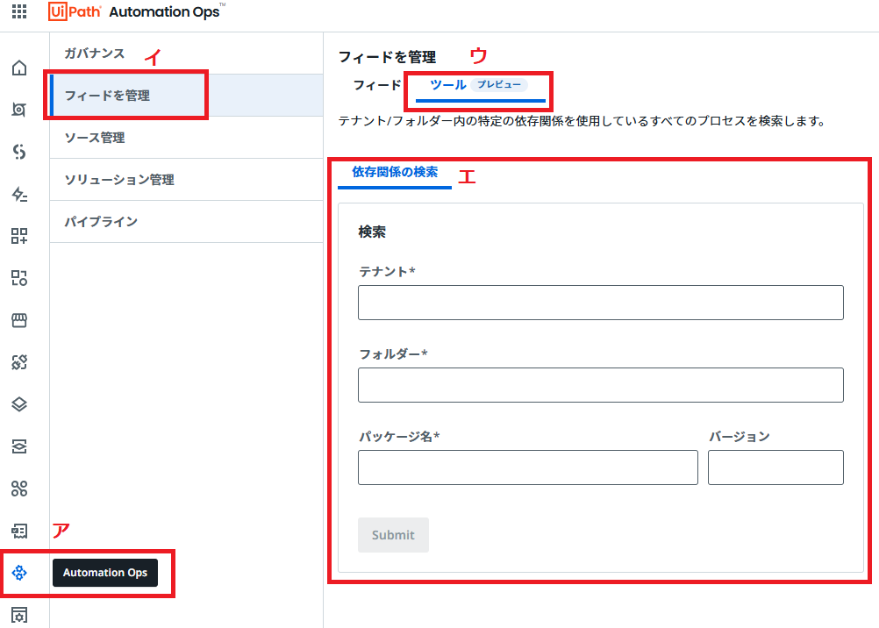The width and height of the screenshot is (879, 628).
Task: Click the Automation Ops header title
Action: (165, 11)
